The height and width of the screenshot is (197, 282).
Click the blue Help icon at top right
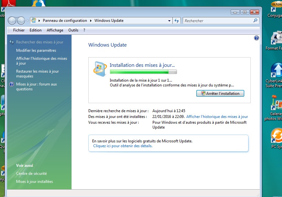(x=257, y=38)
